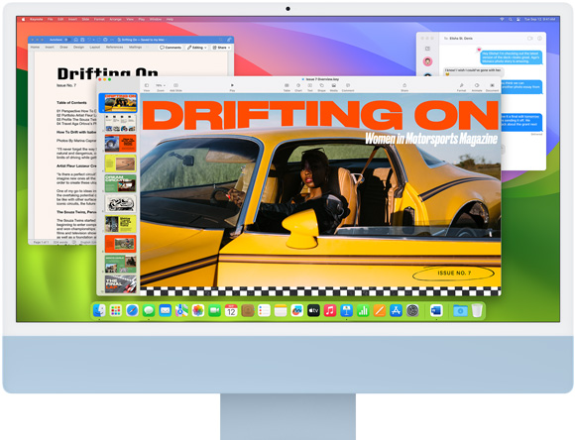Launch Safari from the Dock

(132, 311)
